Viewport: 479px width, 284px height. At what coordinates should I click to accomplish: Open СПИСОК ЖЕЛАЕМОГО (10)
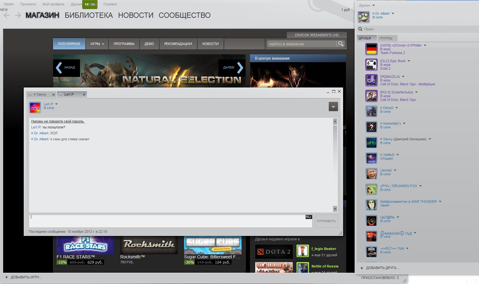pos(317,35)
